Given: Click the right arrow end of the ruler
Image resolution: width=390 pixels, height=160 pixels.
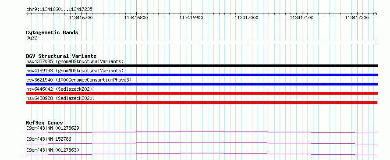Looking at the screenshot, I should pos(376,14).
